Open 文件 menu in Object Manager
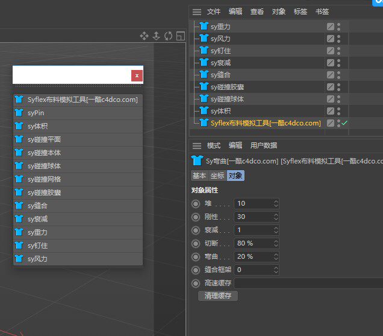This screenshot has height=336, width=383. (214, 11)
